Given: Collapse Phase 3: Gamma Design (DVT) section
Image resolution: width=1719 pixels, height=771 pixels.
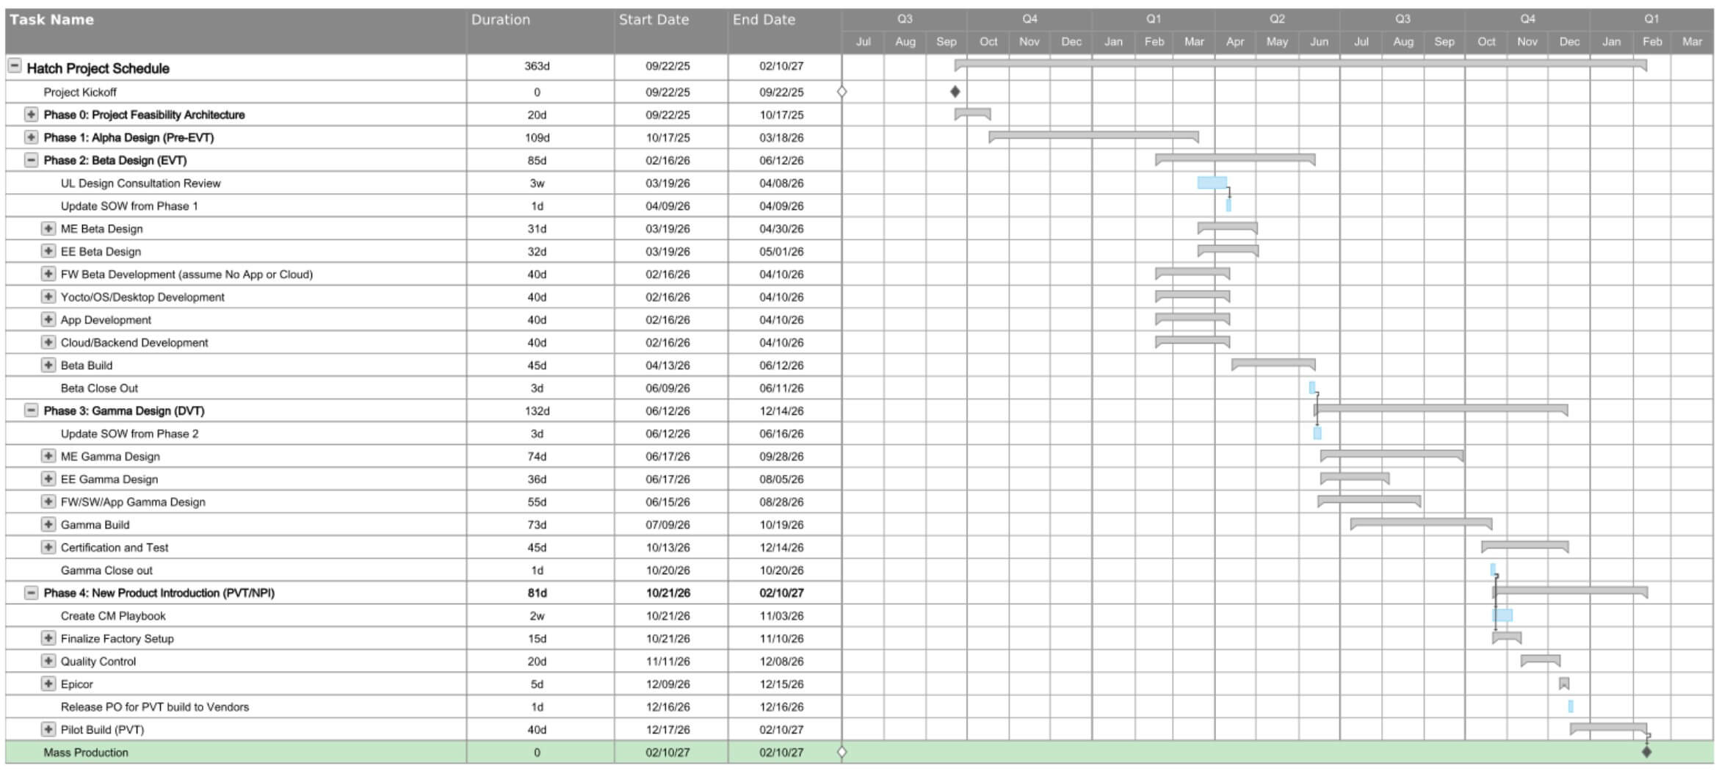Looking at the screenshot, I should coord(32,410).
